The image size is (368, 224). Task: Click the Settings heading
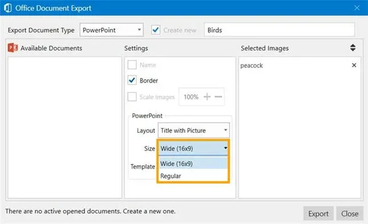(x=136, y=48)
